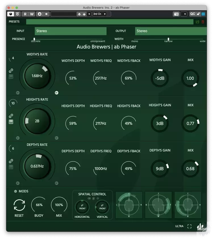Toggle the link icon in Width section
This screenshot has height=239, width=213.
tap(11, 71)
